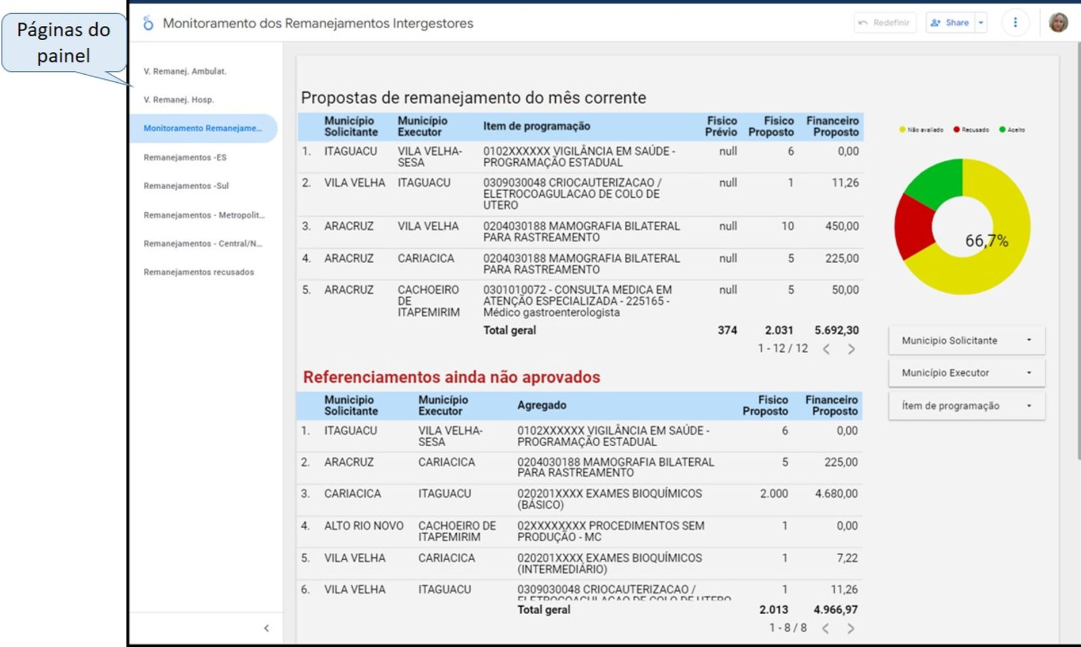Click the user profile avatar
The width and height of the screenshot is (1081, 647).
[1057, 22]
